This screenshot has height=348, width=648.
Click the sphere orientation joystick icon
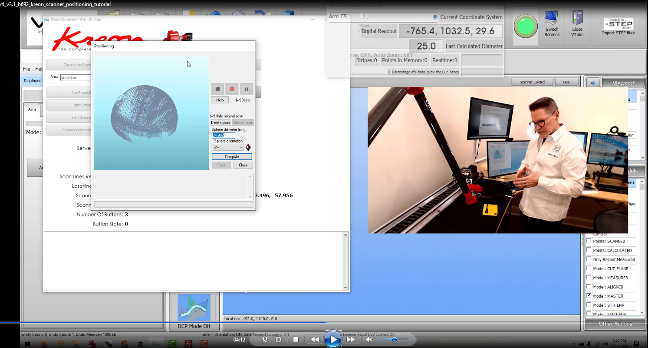pyautogui.click(x=248, y=147)
